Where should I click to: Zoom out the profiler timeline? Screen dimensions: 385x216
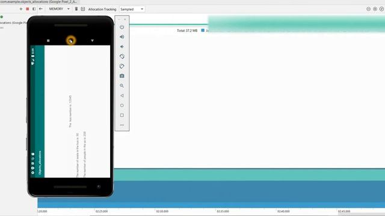point(368,9)
